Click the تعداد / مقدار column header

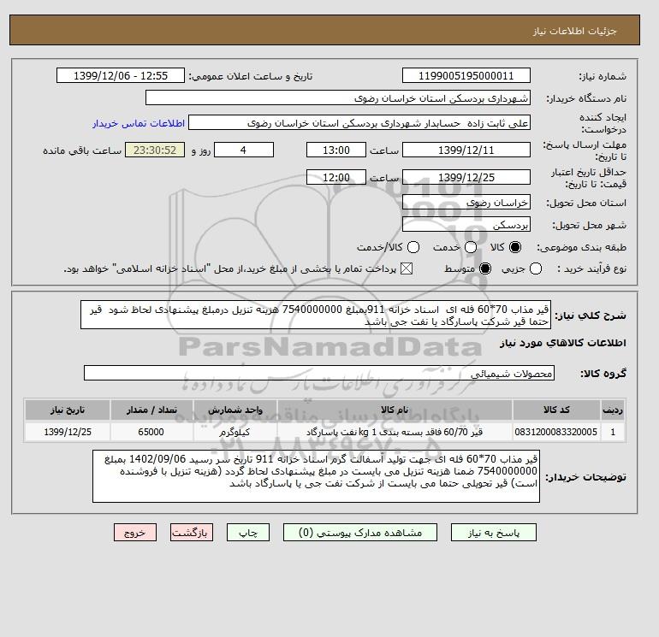(x=151, y=410)
